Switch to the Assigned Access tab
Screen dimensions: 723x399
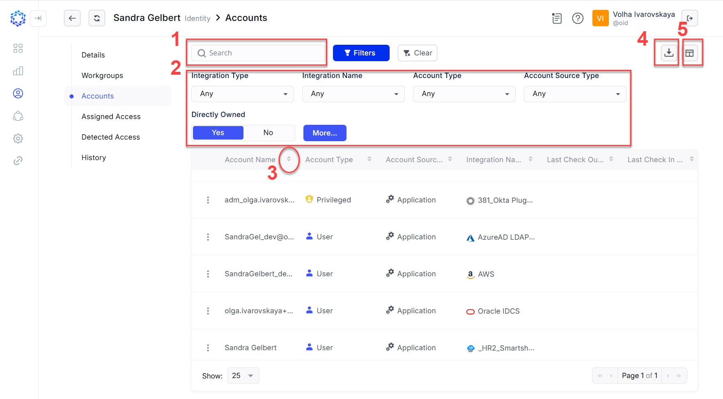coord(110,116)
